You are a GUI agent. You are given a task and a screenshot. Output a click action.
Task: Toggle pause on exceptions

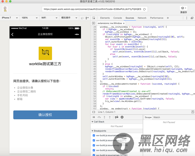click(x=122, y=117)
